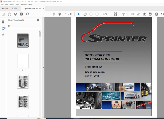Click thumbnails scrollbar up arrow
The height and width of the screenshot is (119, 164).
tap(40, 31)
